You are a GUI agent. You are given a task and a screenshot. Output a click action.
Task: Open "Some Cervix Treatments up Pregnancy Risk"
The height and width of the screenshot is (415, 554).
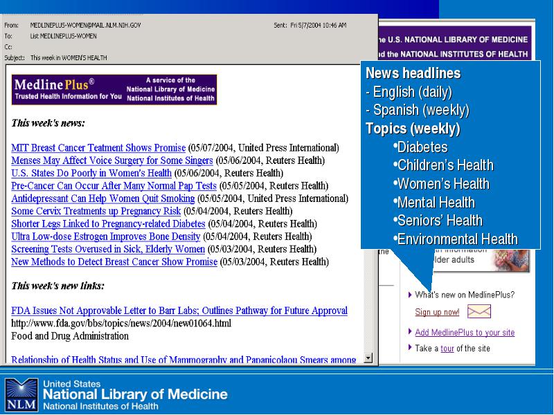[x=96, y=211]
